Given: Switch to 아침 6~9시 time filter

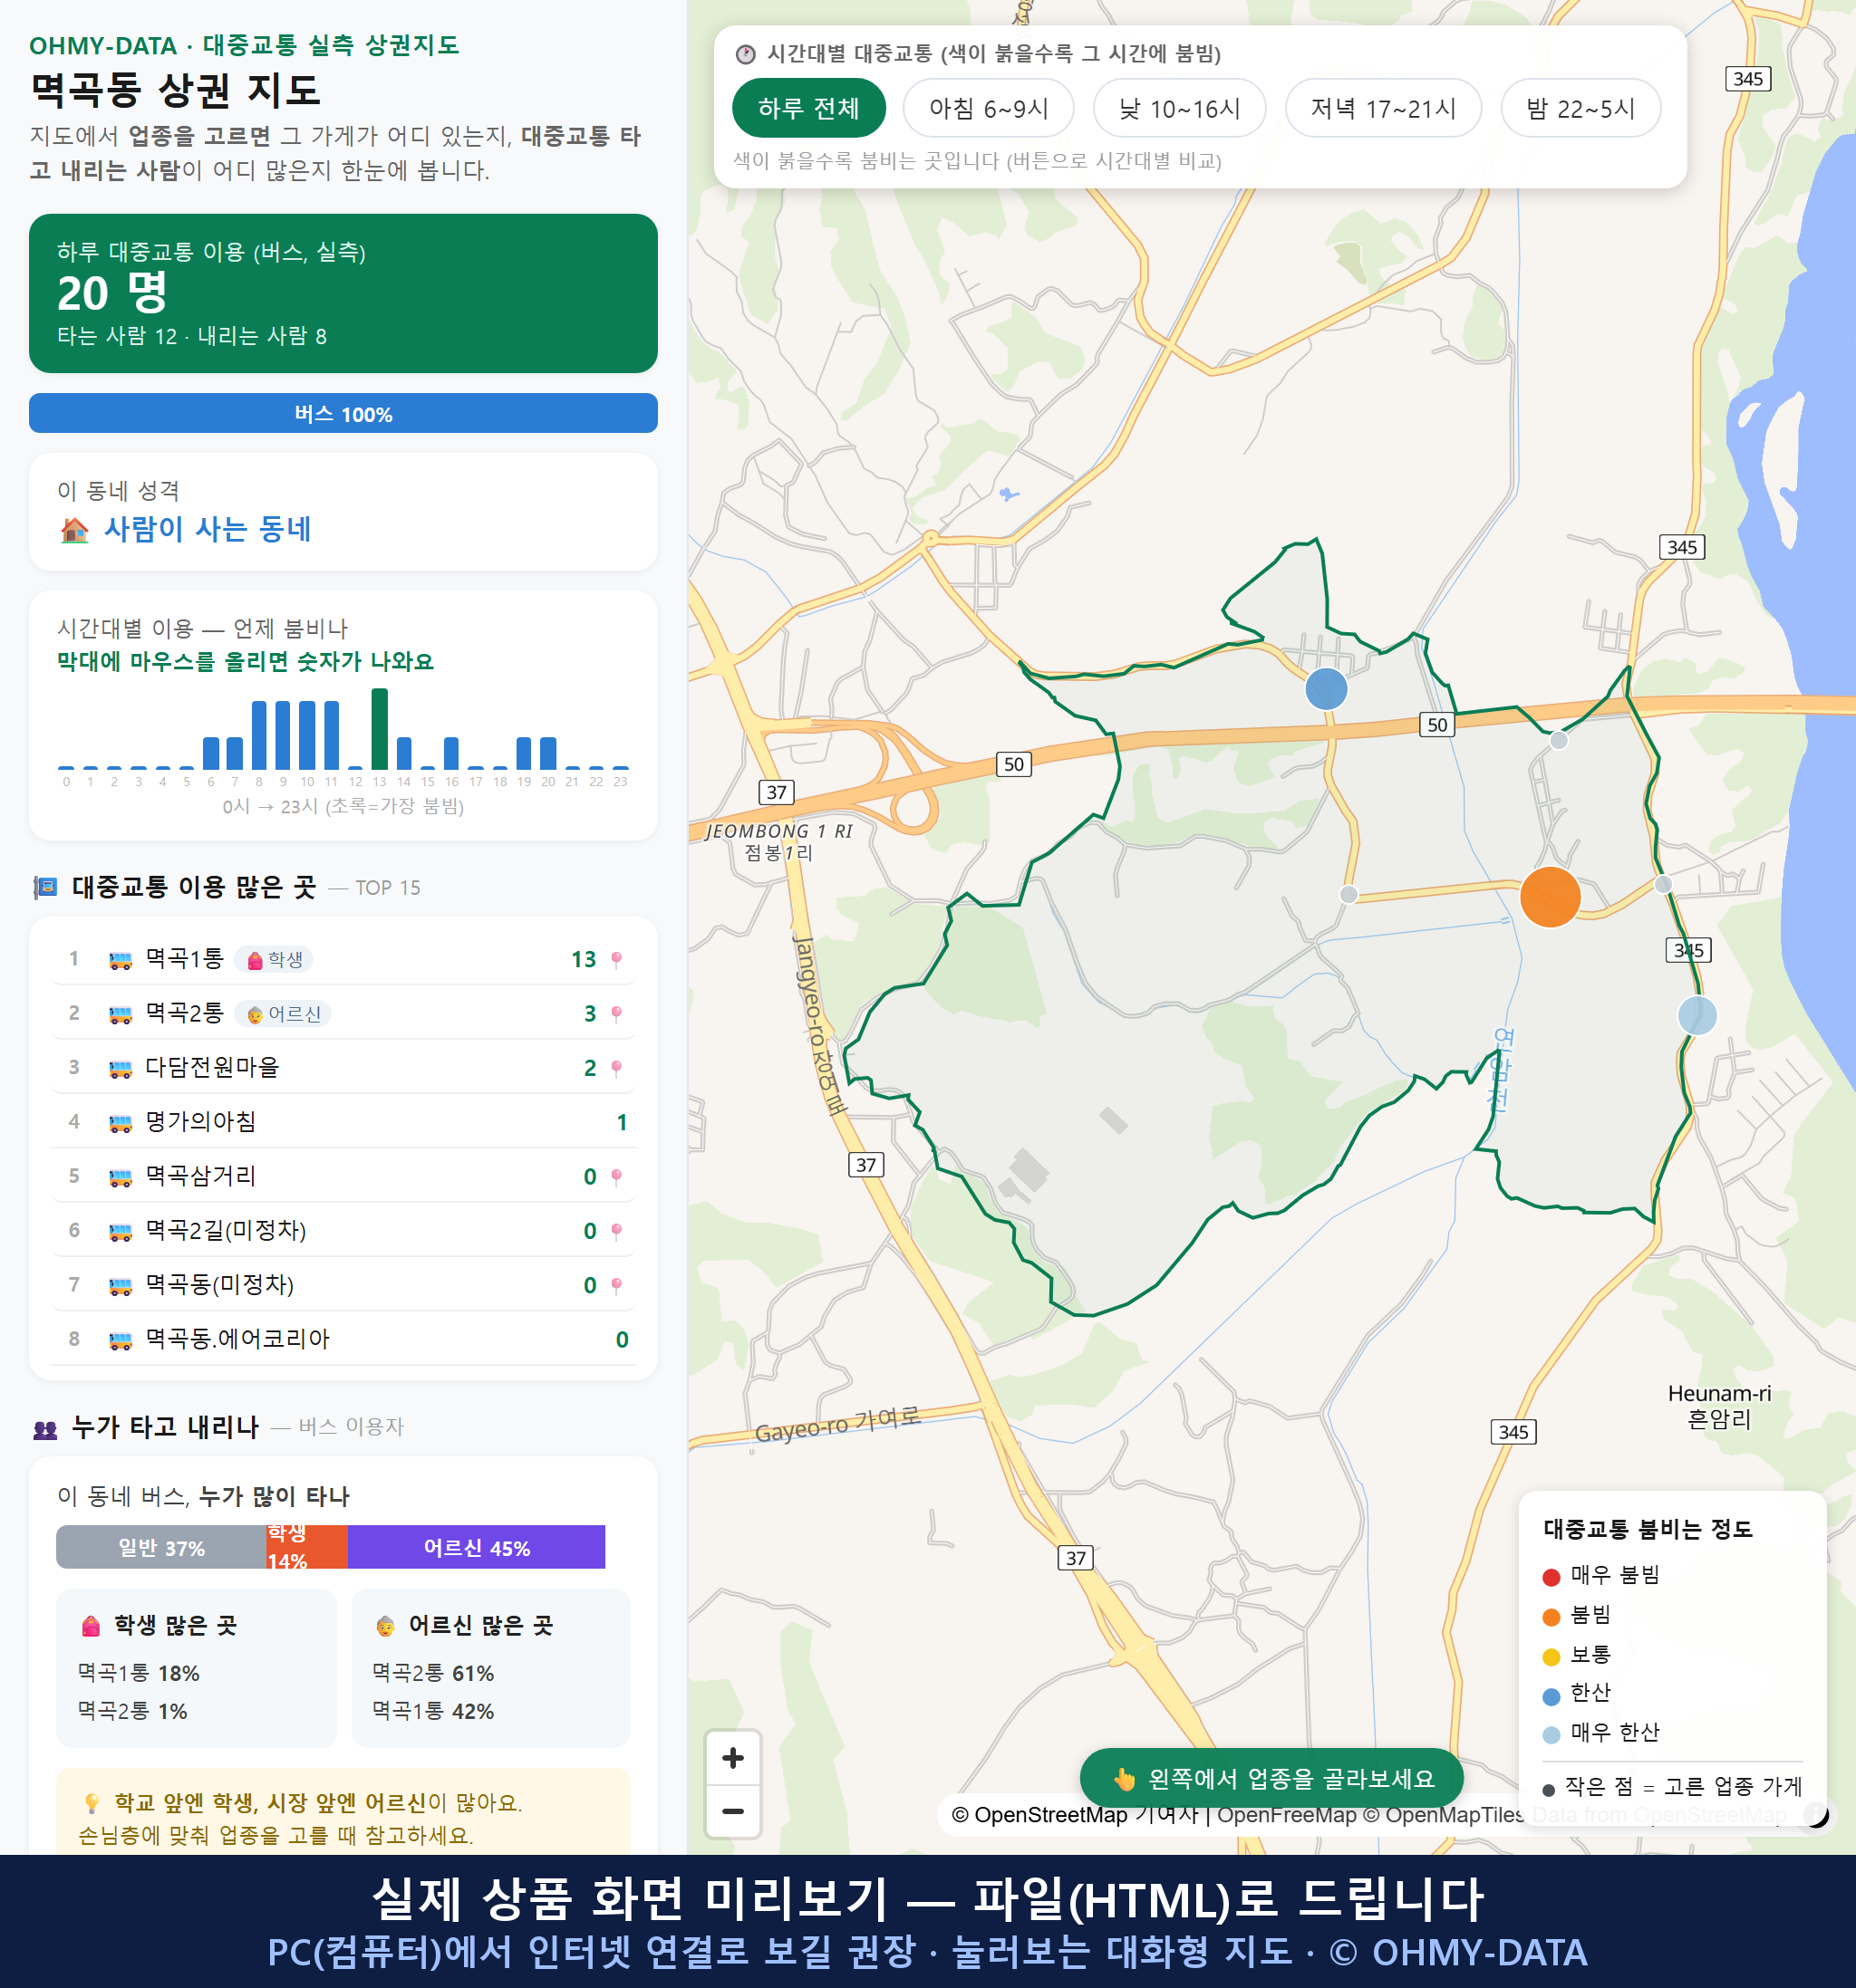Looking at the screenshot, I should (x=989, y=108).
